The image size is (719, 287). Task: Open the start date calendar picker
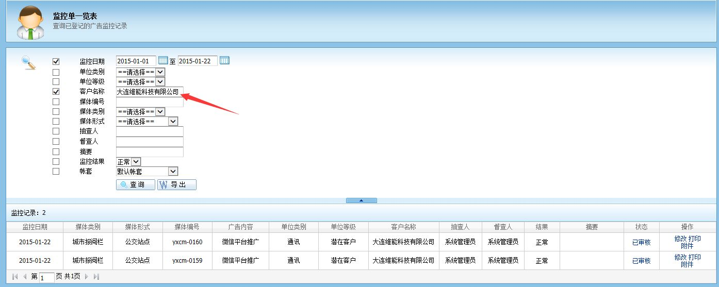click(x=163, y=61)
